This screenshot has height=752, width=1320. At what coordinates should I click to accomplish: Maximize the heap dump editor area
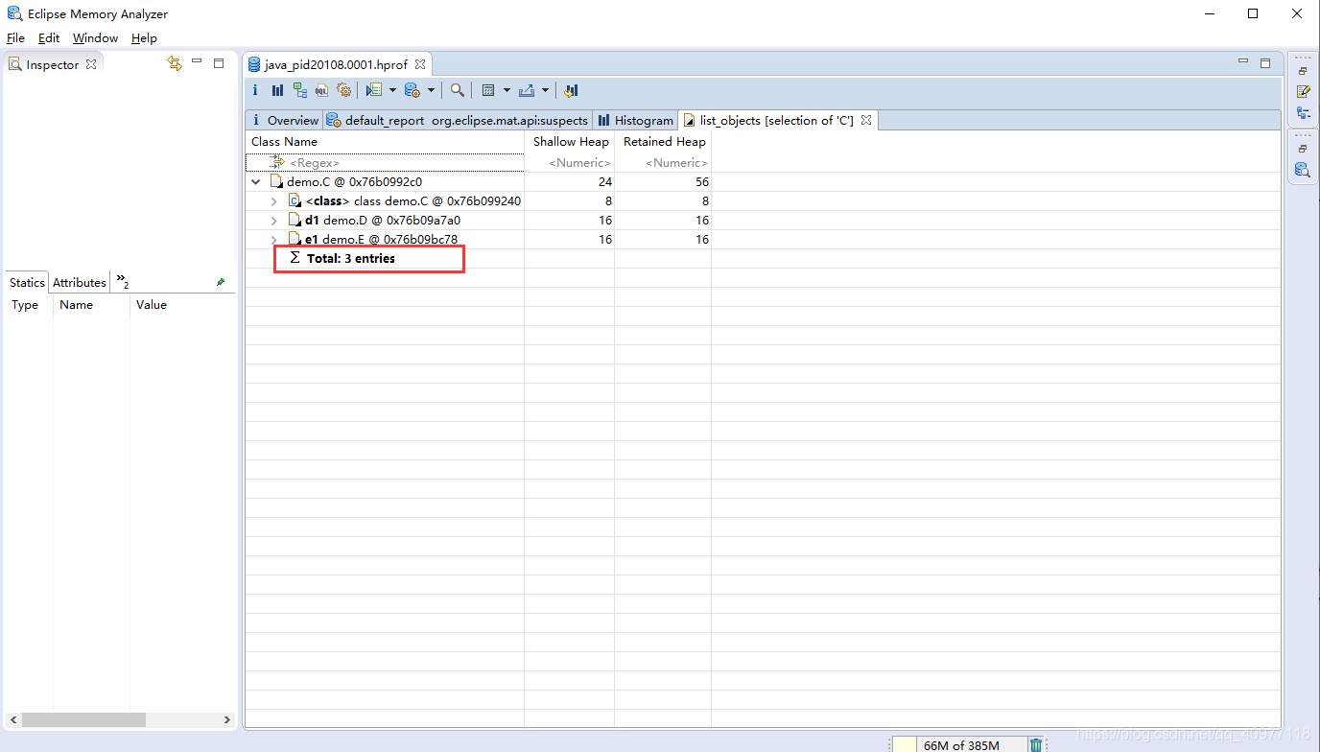(x=1265, y=62)
